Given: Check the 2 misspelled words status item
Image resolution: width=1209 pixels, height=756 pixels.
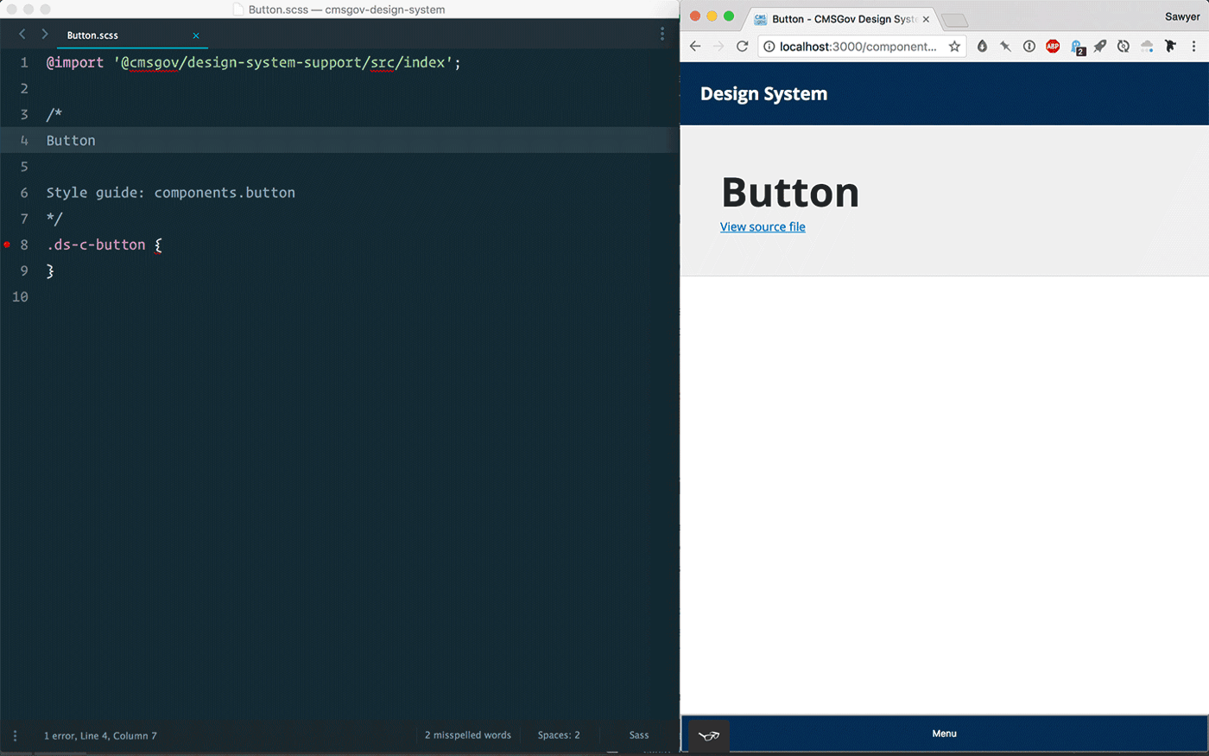Looking at the screenshot, I should (467, 735).
